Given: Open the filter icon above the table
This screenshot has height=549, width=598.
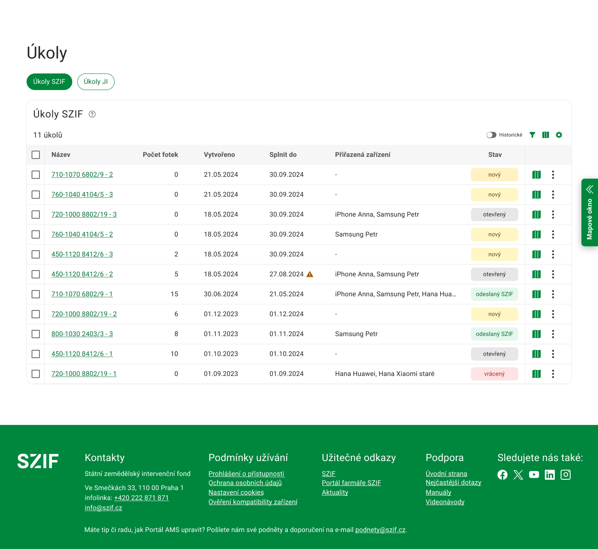Looking at the screenshot, I should click(x=532, y=135).
